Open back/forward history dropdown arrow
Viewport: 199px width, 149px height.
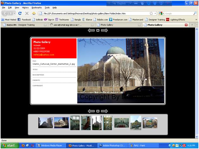coord(15,13)
